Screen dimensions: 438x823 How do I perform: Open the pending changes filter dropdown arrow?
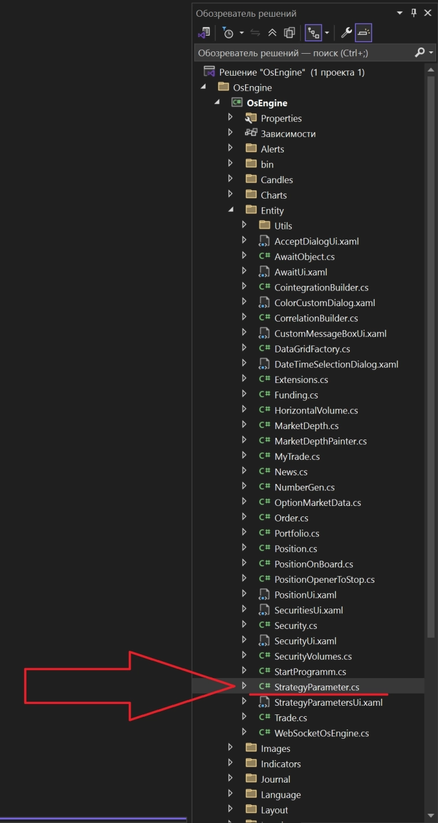point(242,33)
